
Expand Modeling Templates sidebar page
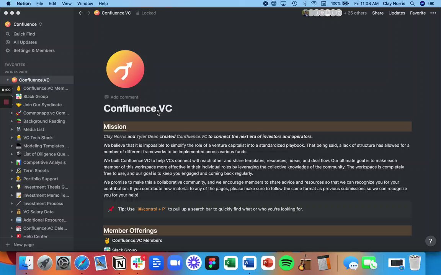[12, 146]
